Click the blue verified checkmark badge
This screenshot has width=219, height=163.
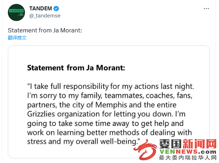point(56,9)
